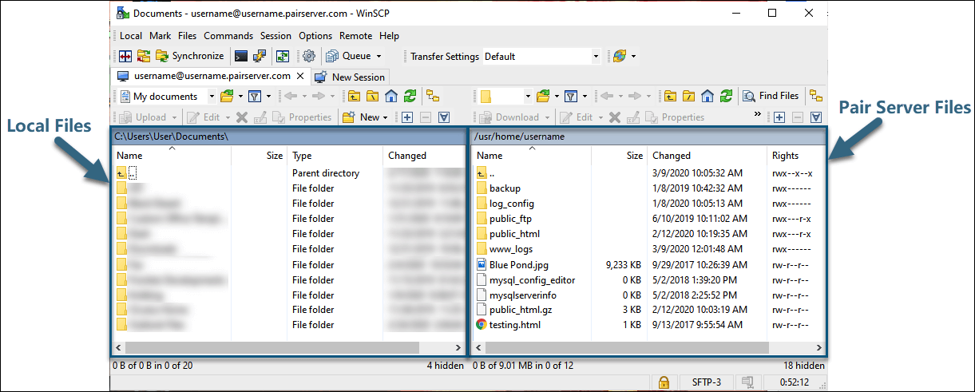This screenshot has width=975, height=392.
Task: Click the local path C:\Users\User\Documents\ bar
Action: [x=287, y=137]
